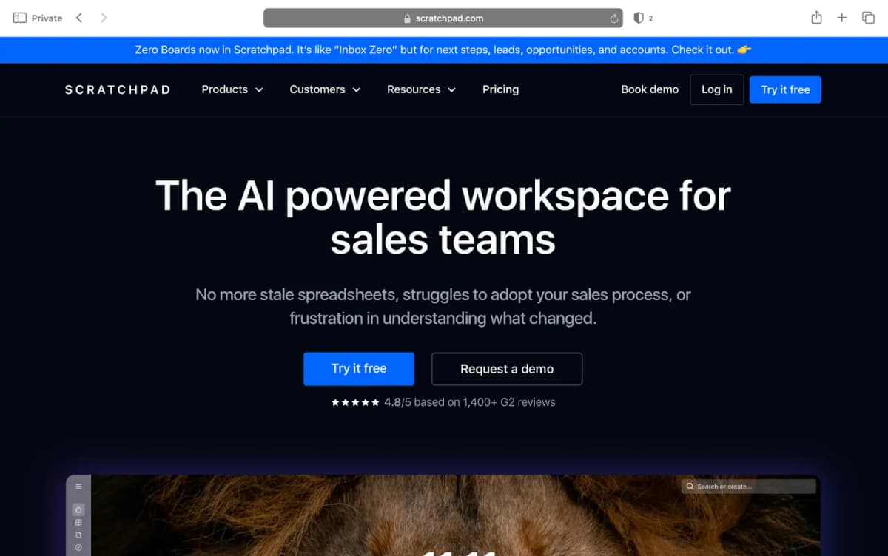The width and height of the screenshot is (888, 556).
Task: Show the tab overview icon
Action: (868, 18)
